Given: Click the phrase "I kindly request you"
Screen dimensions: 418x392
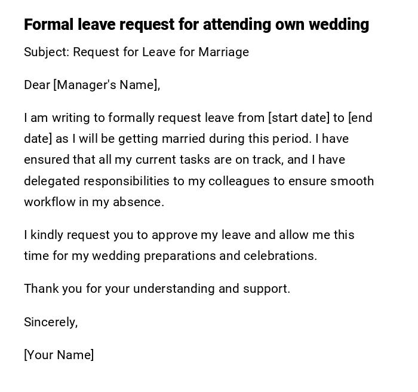Looking at the screenshot, I should tap(79, 235).
